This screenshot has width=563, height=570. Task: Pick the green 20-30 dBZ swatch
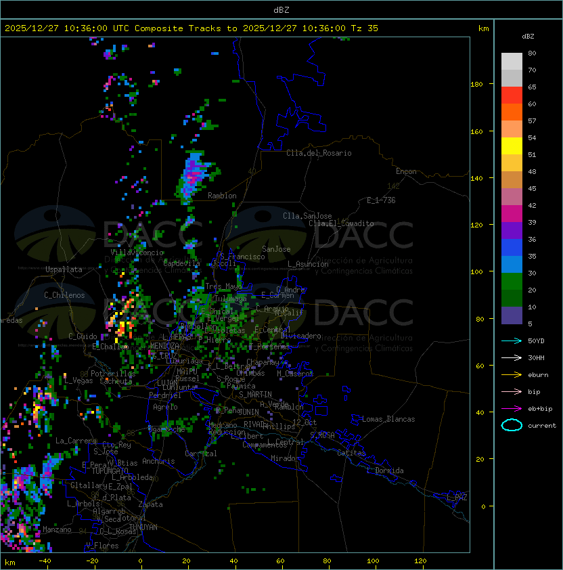(512, 282)
